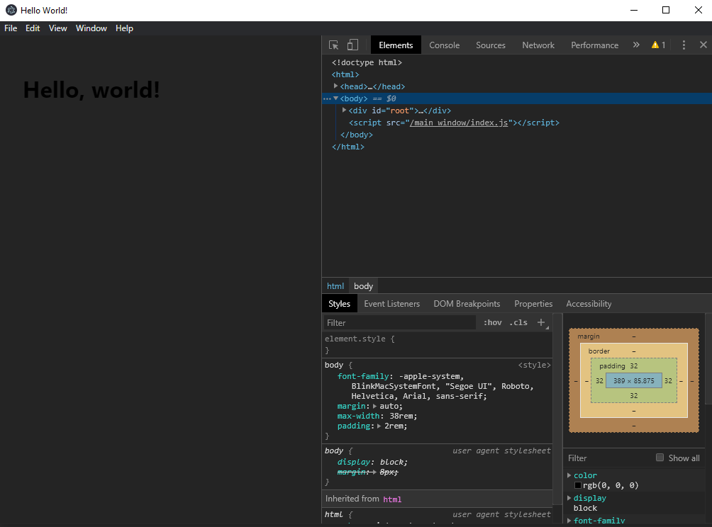
Task: Click the body node ellipsis actions icon
Action: [327, 98]
